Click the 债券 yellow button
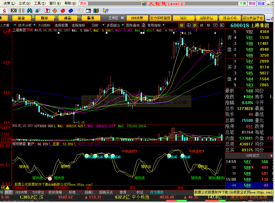The height and width of the screenshot is (203, 275). click(x=45, y=18)
